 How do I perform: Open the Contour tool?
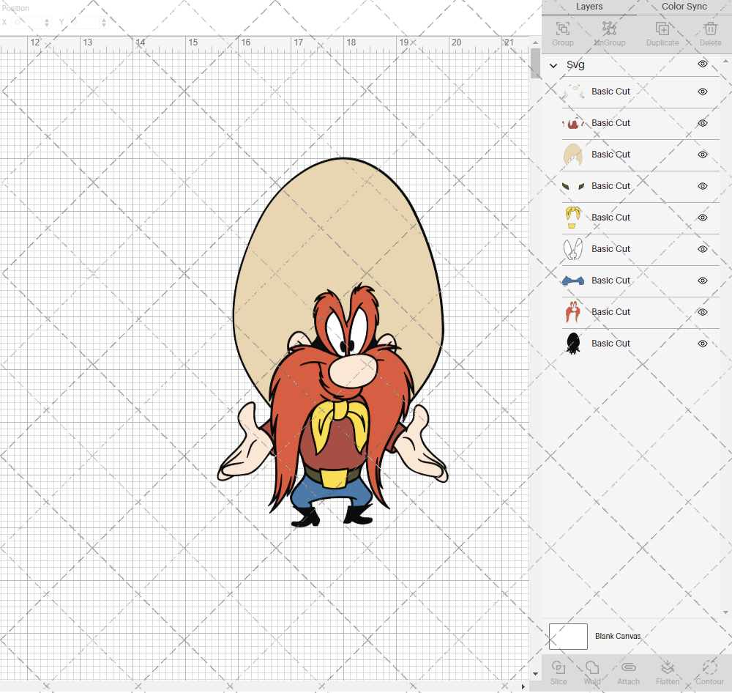point(709,667)
